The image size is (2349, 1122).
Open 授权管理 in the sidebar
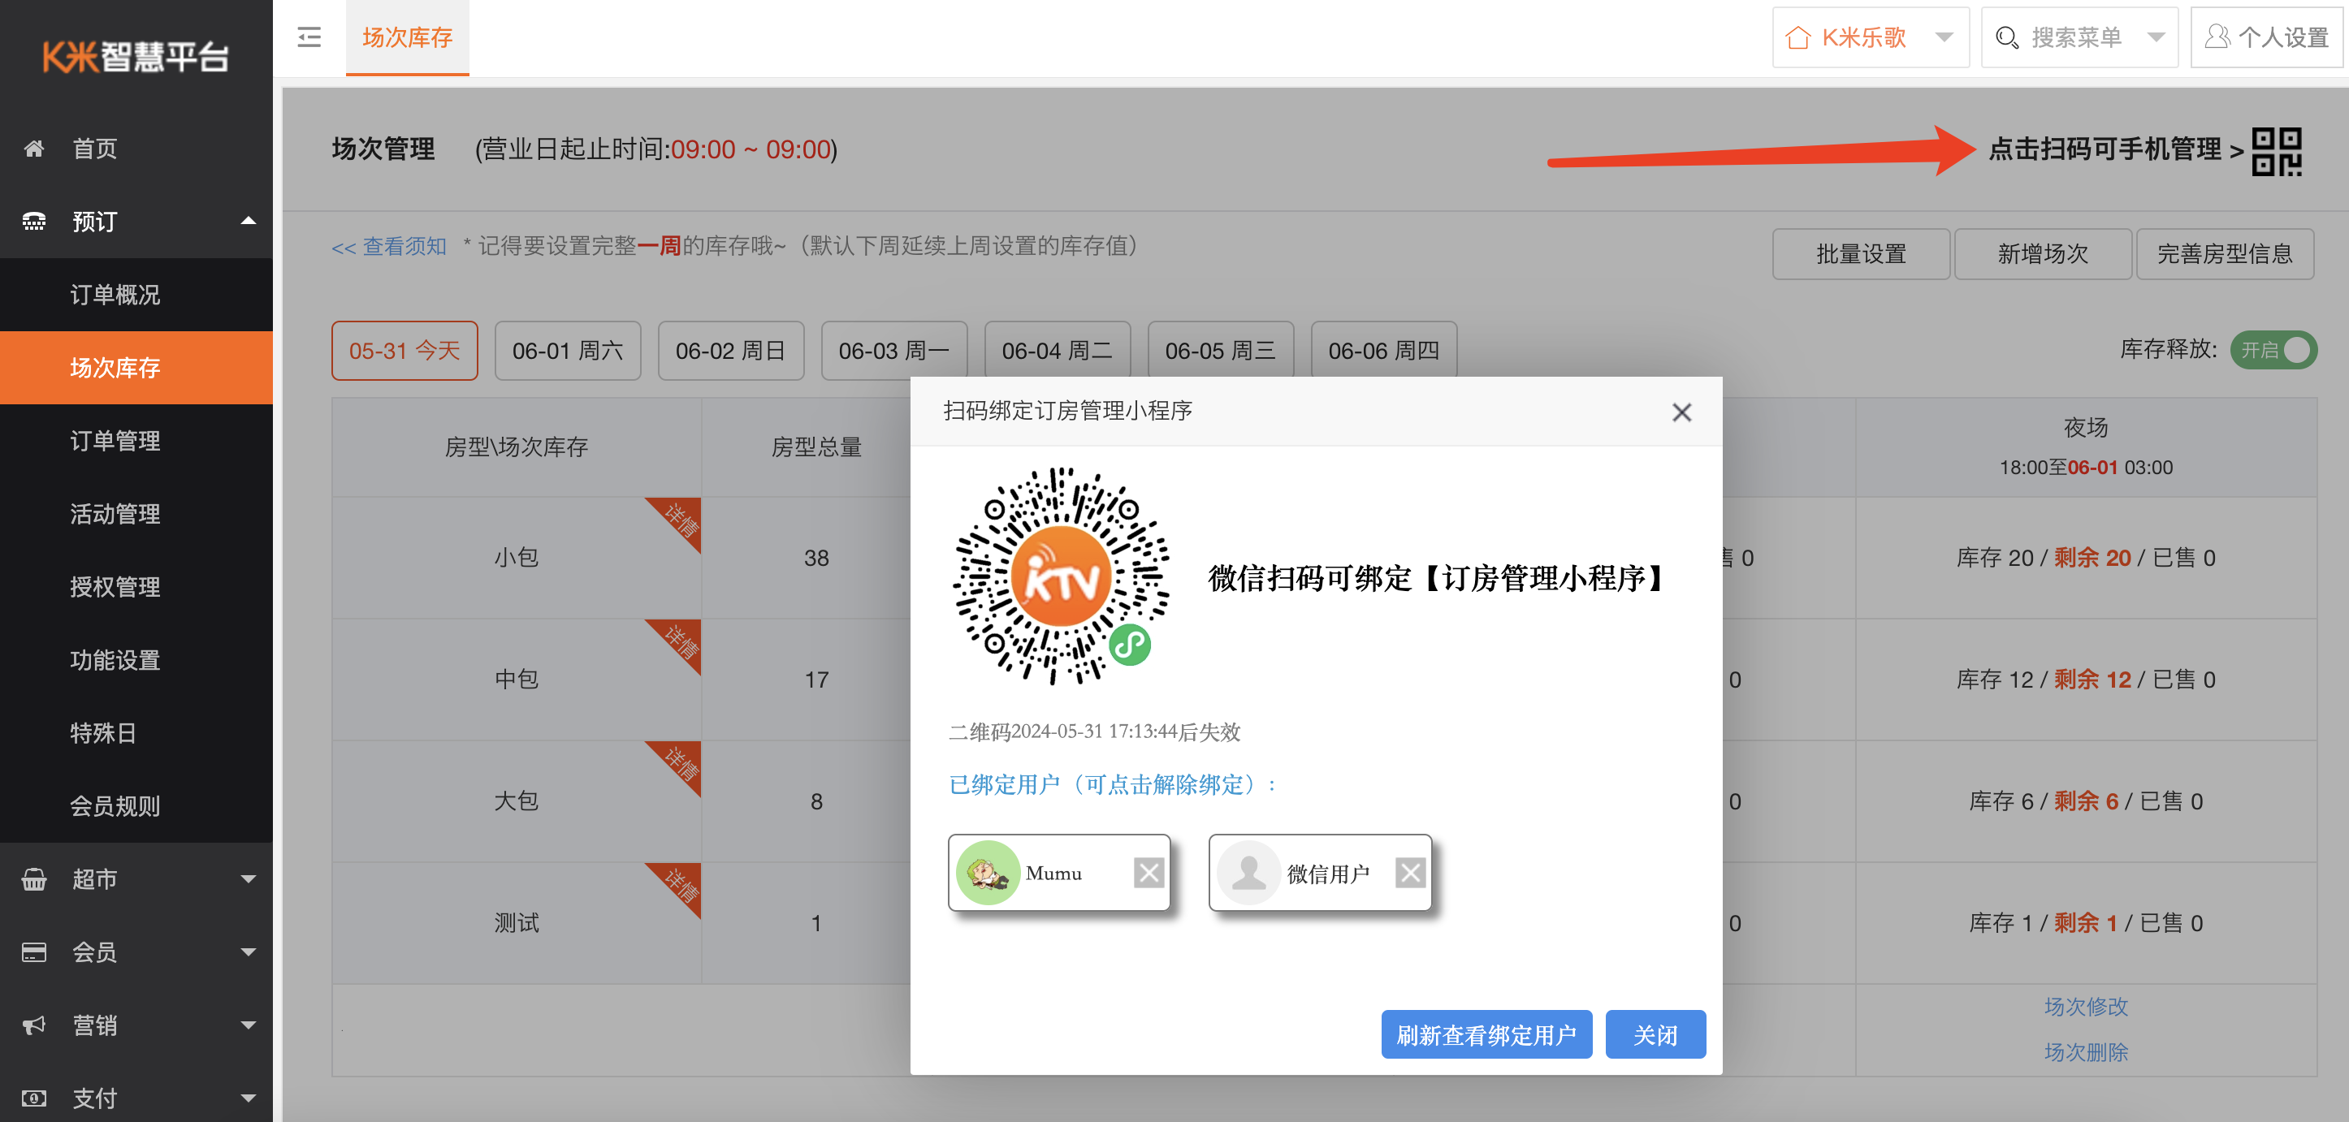[136, 587]
